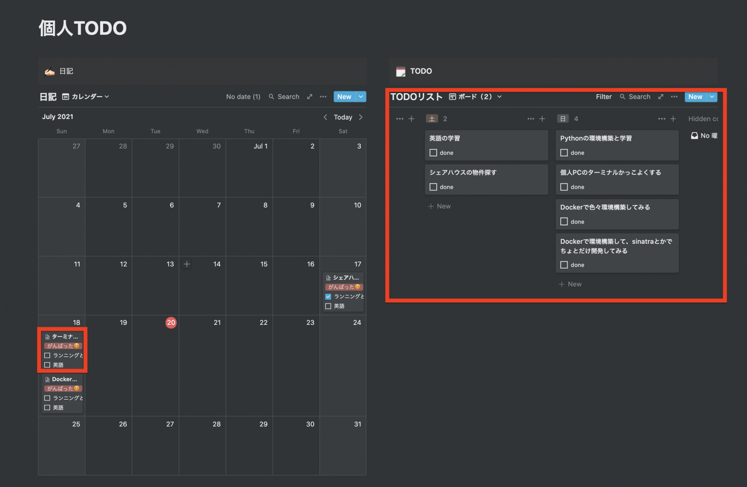The width and height of the screenshot is (747, 487).
Task: Add a card with the + icon on 日 column
Action: pos(673,118)
